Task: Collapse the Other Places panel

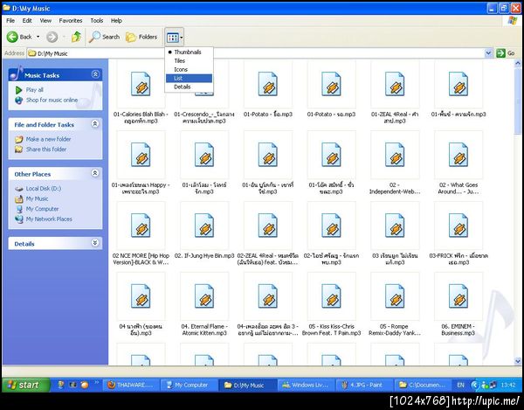Action: pos(95,173)
